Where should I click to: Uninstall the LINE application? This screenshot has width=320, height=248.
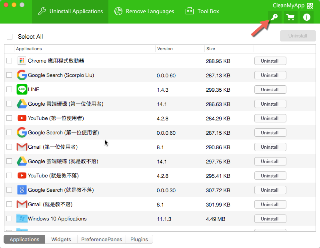coord(270,90)
